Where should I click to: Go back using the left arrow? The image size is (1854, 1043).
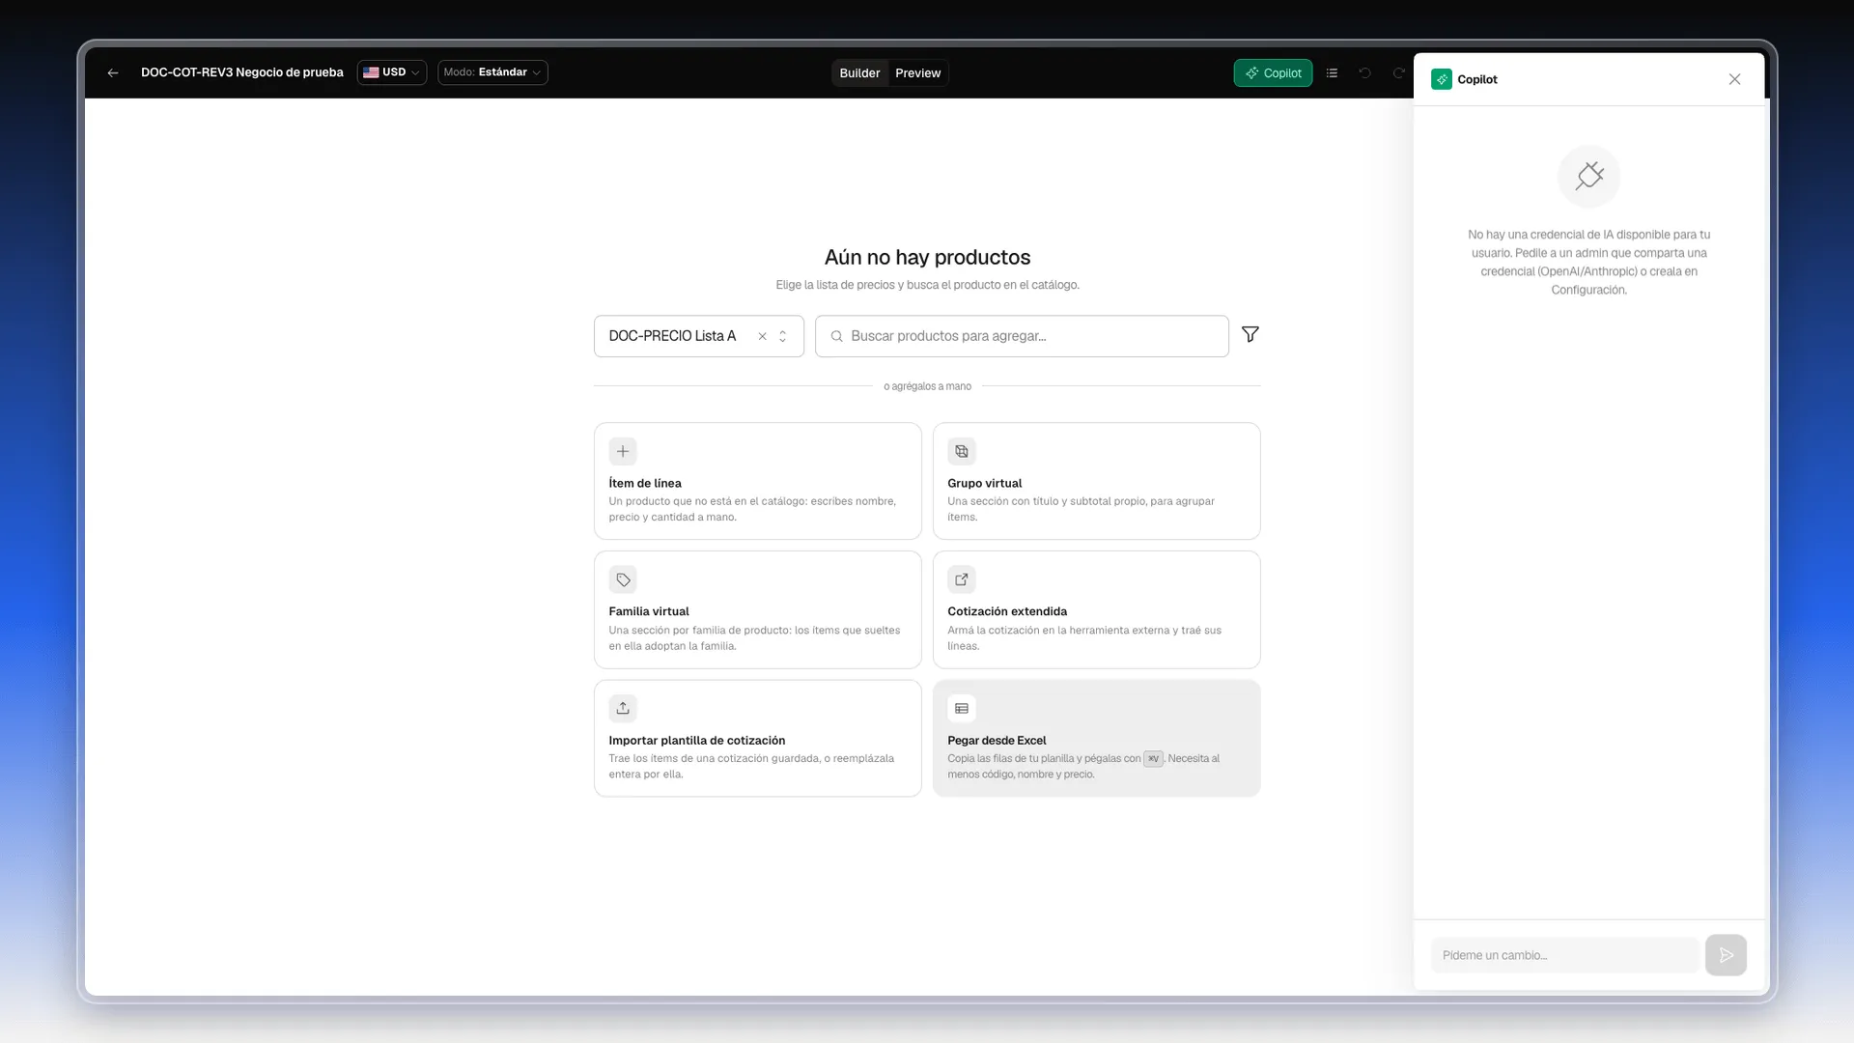[x=113, y=72]
